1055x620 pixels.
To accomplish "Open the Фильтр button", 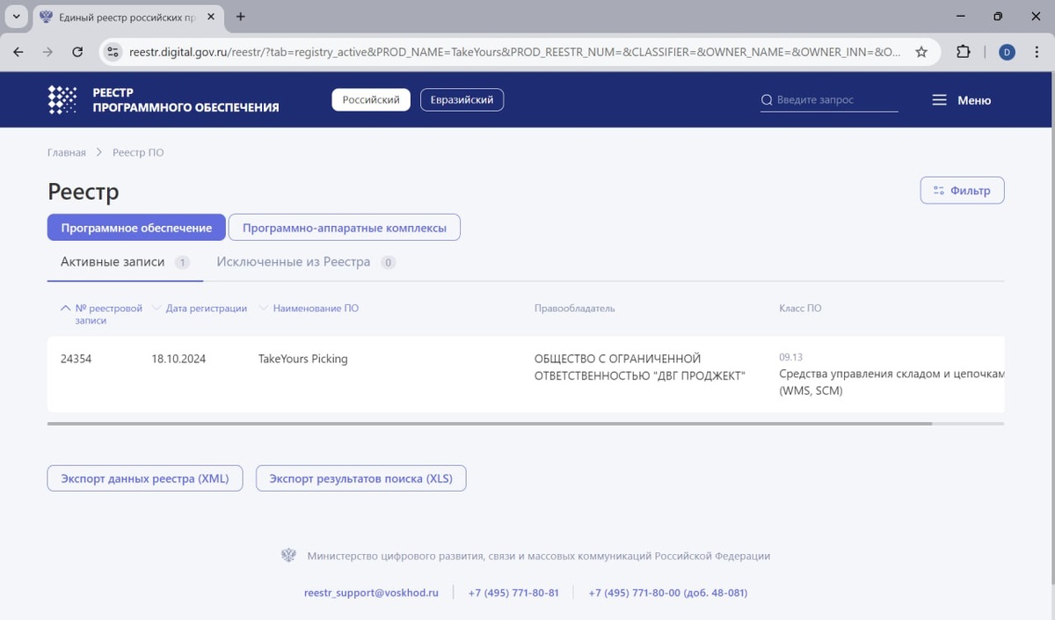I will [962, 190].
